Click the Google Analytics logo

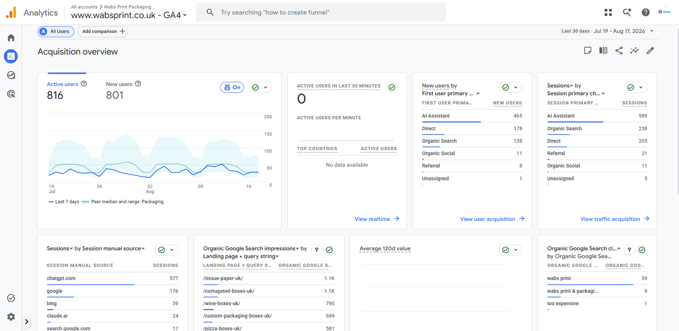tap(11, 12)
